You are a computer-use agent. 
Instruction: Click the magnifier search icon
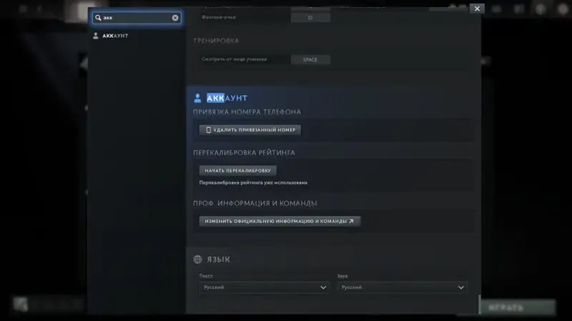pos(98,17)
